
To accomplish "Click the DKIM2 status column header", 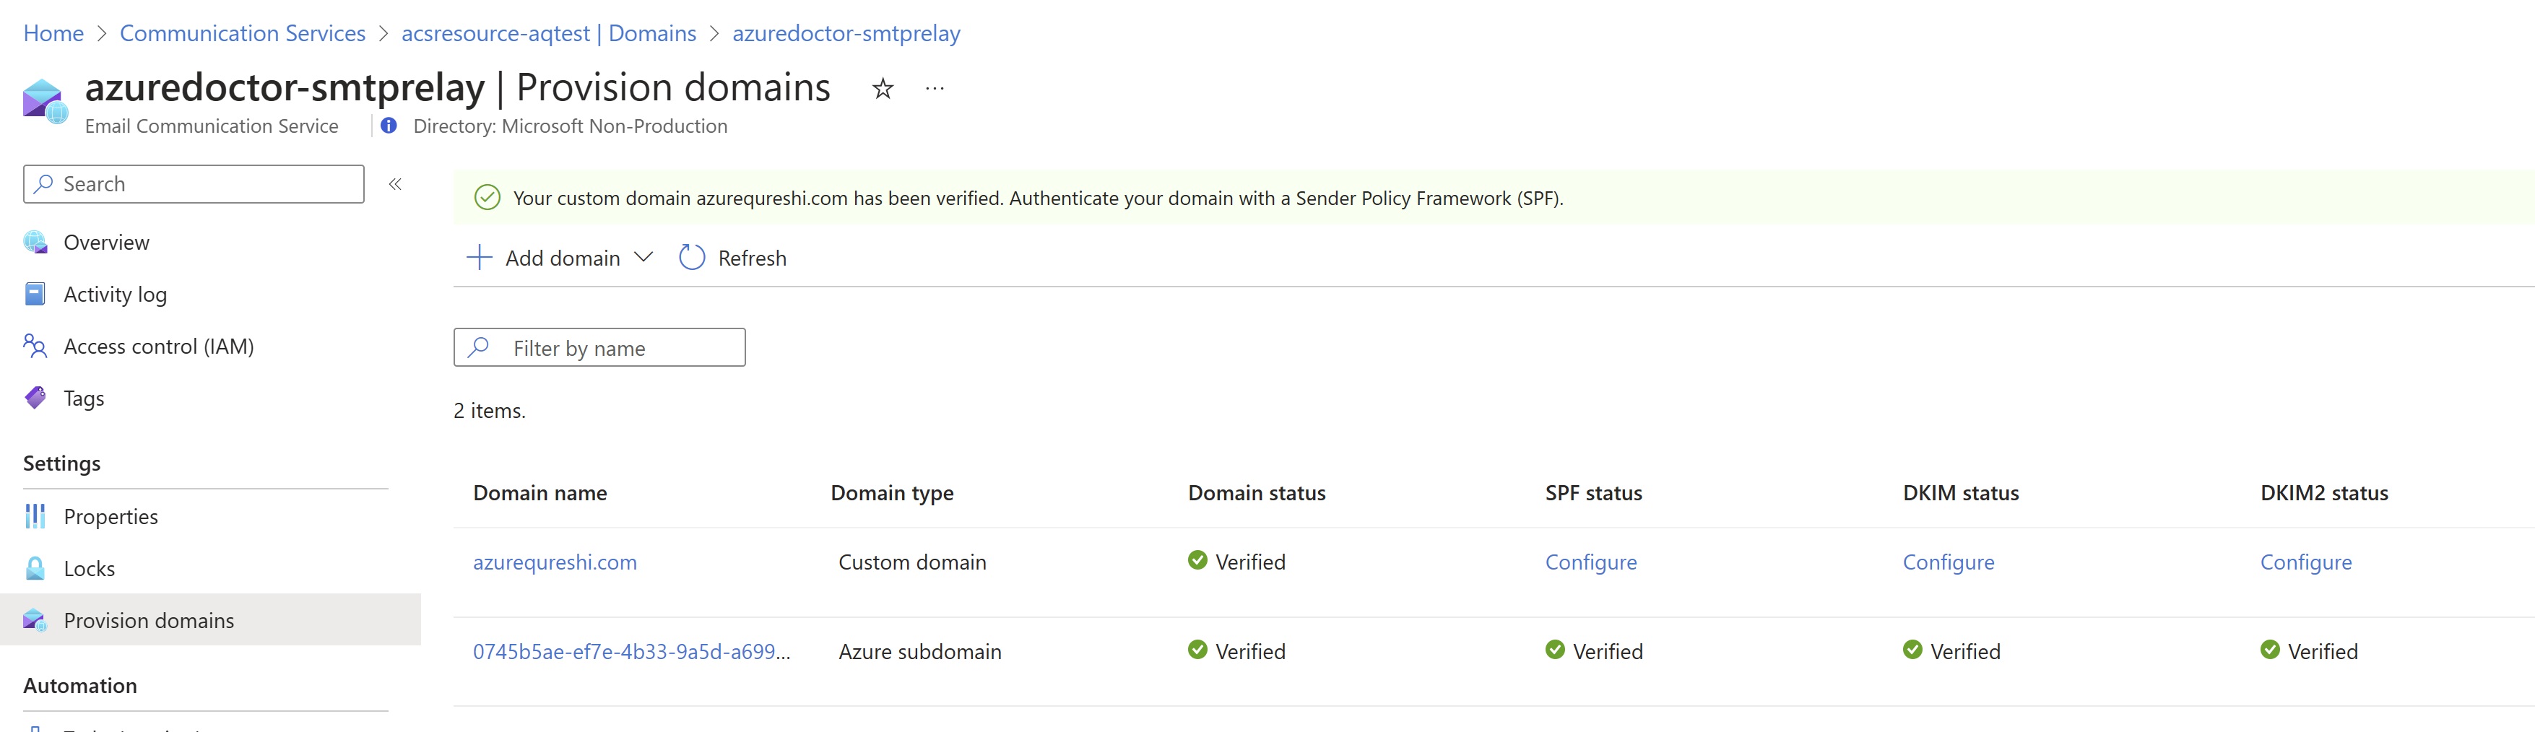I will point(2323,493).
